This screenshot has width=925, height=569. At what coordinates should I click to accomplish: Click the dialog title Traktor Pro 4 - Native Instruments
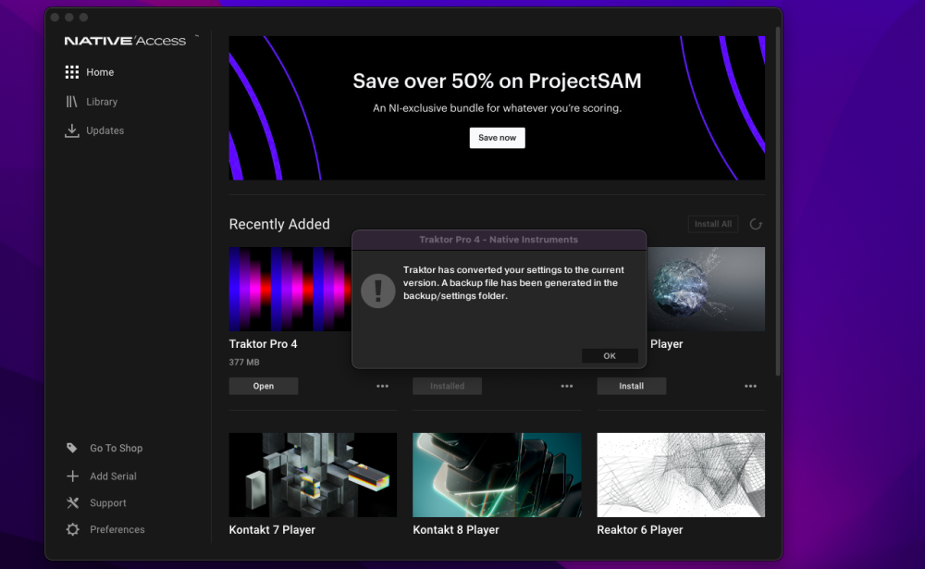click(499, 240)
